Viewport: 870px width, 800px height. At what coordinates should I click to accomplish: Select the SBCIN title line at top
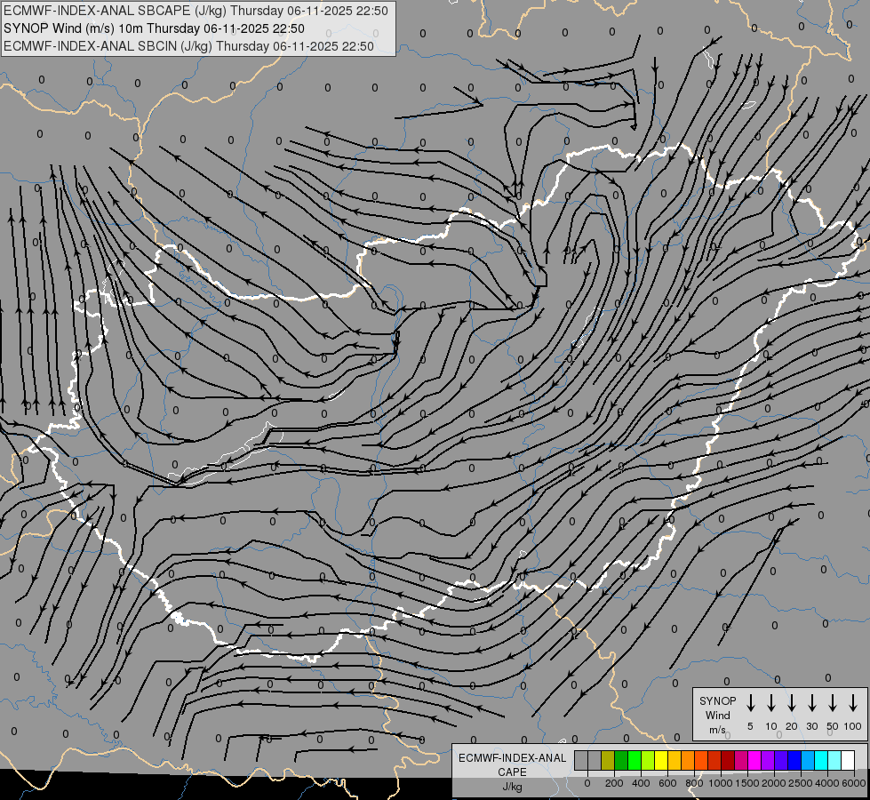tap(188, 46)
